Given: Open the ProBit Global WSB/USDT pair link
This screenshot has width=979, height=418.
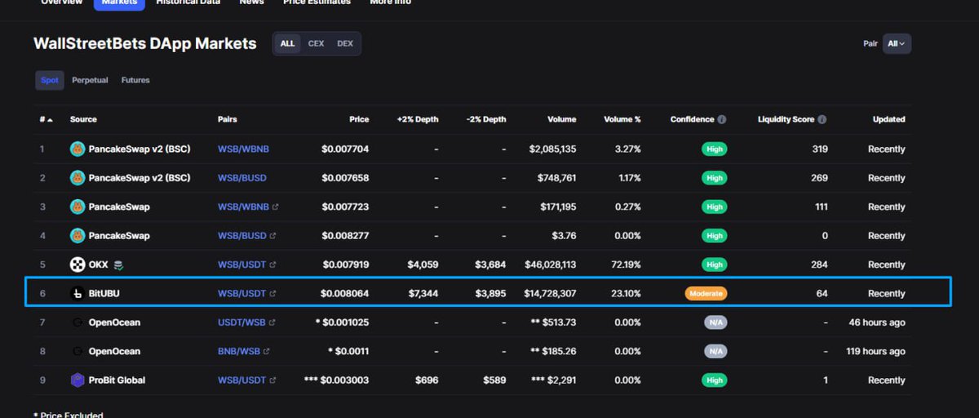Looking at the screenshot, I should (x=241, y=380).
